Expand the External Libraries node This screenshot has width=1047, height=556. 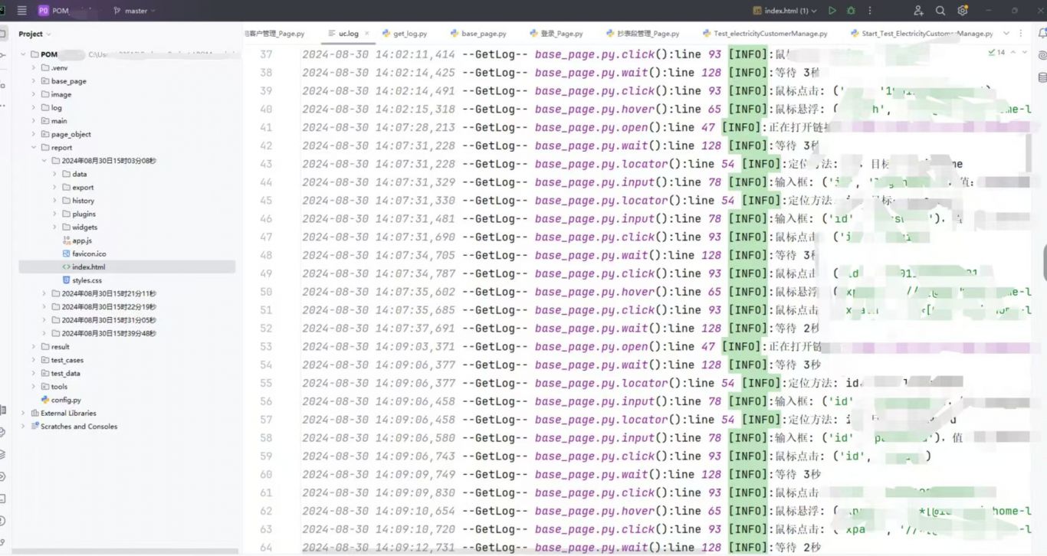tap(23, 413)
